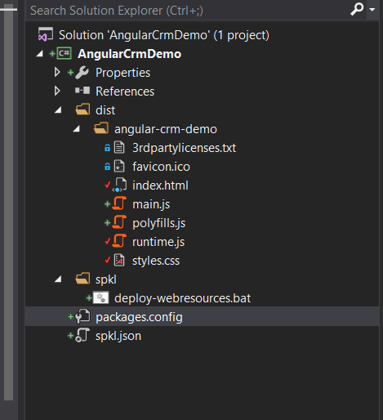Collapse the AngularCrmDemo project node
The image size is (383, 420).
click(x=40, y=54)
